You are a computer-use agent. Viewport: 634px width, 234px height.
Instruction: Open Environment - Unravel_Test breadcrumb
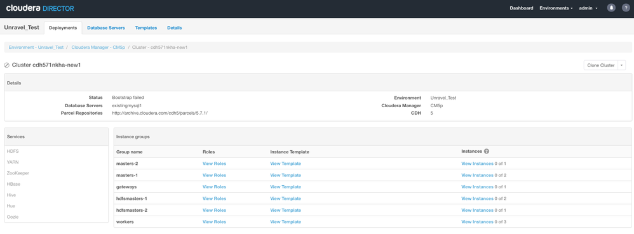click(36, 47)
